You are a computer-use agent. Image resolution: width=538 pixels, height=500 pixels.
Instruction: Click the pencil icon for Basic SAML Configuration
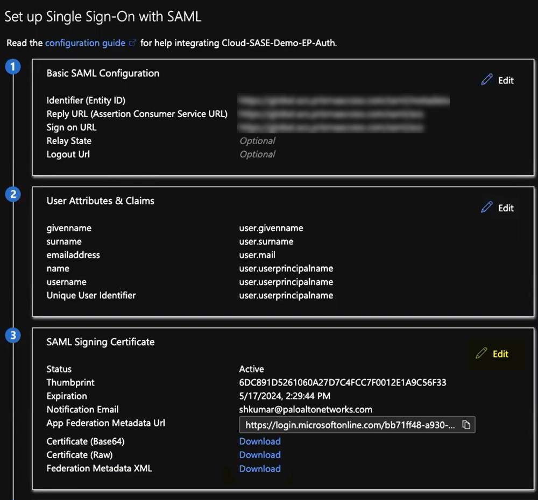point(487,80)
